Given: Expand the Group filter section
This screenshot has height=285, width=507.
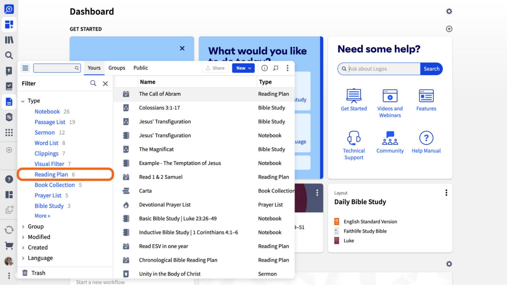Looking at the screenshot, I should click(x=35, y=226).
